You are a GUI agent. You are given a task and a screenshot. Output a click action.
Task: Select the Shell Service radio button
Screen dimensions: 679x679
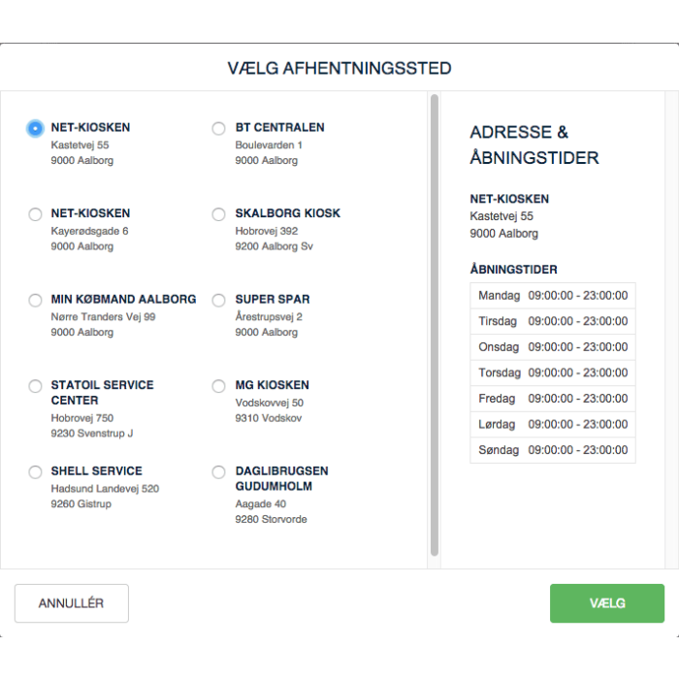35,472
